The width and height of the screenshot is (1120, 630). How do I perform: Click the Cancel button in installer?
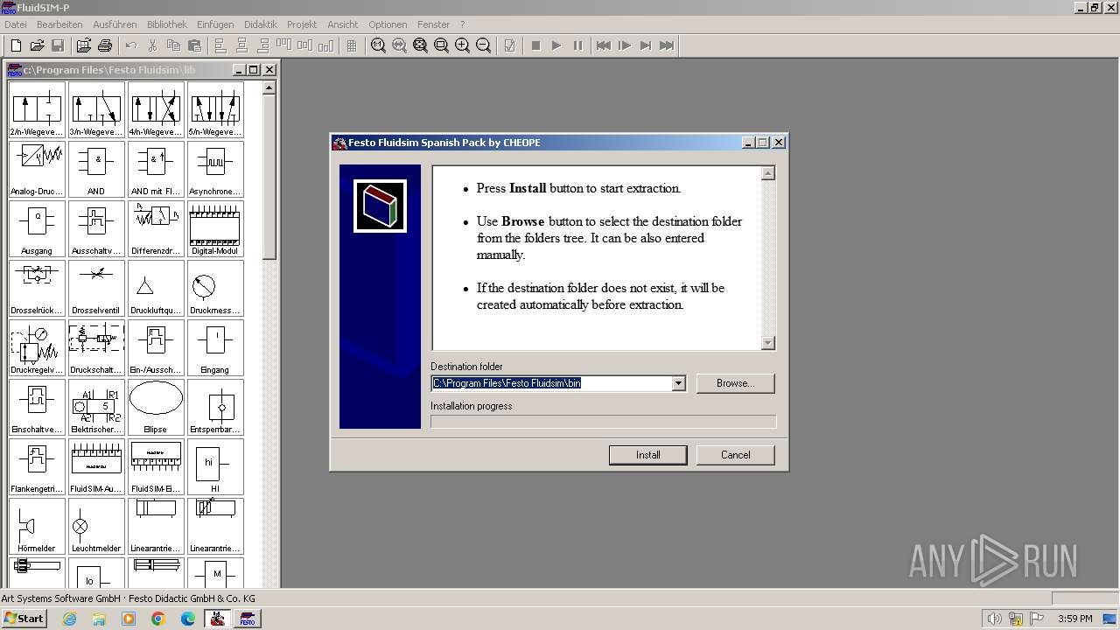coord(736,455)
